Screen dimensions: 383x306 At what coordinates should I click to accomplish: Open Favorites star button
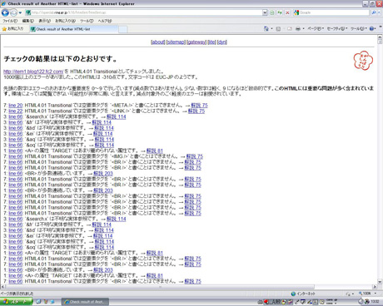pos(12,28)
